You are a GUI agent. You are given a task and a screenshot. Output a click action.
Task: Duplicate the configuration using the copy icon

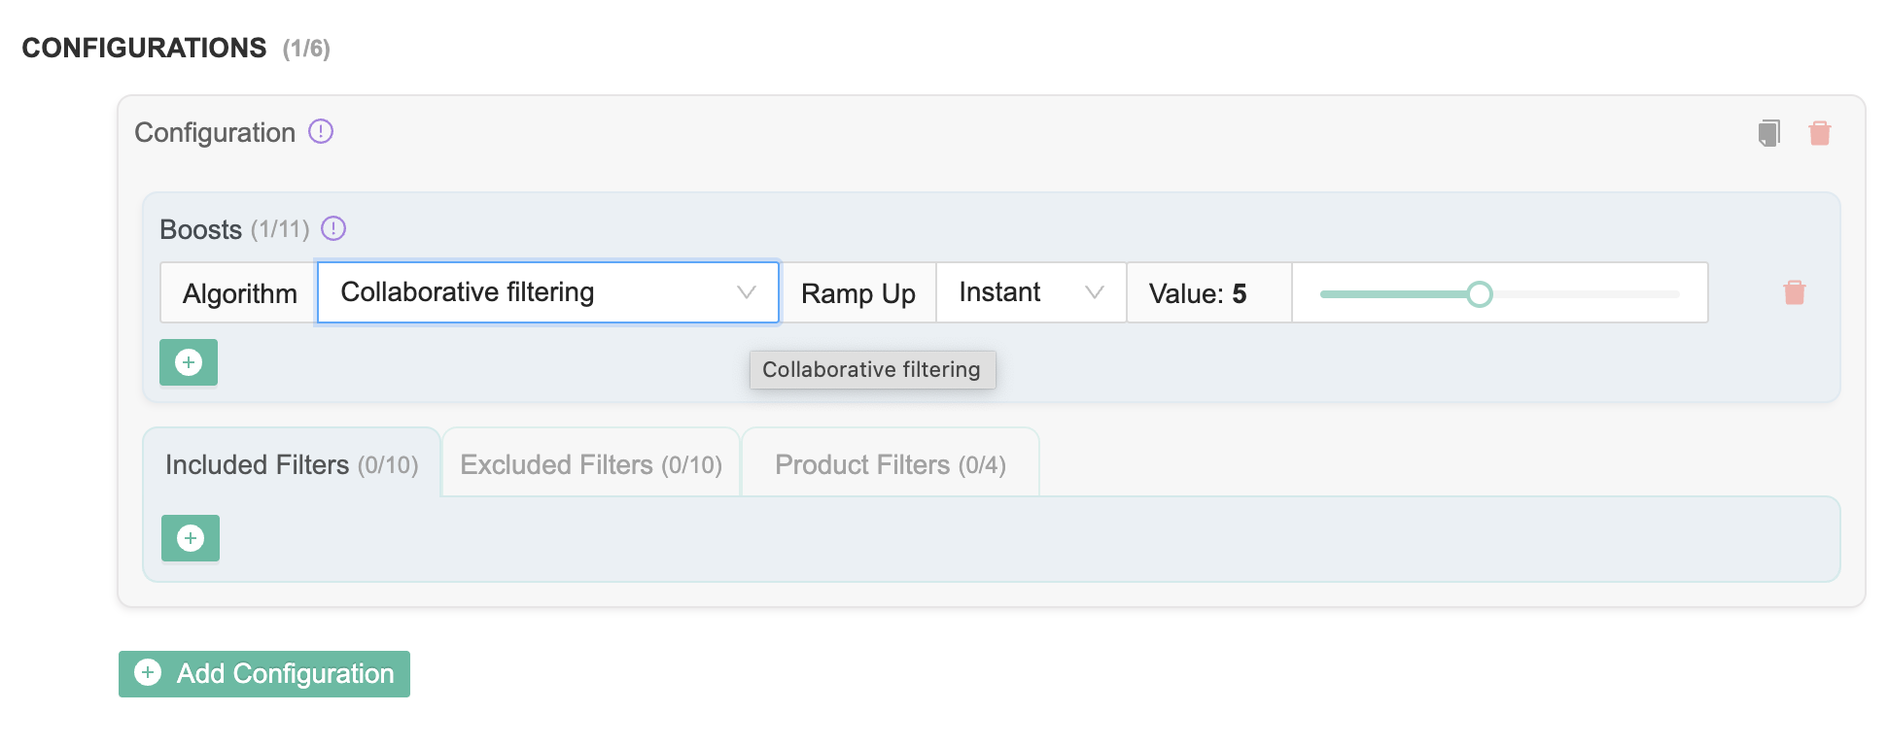click(1768, 133)
